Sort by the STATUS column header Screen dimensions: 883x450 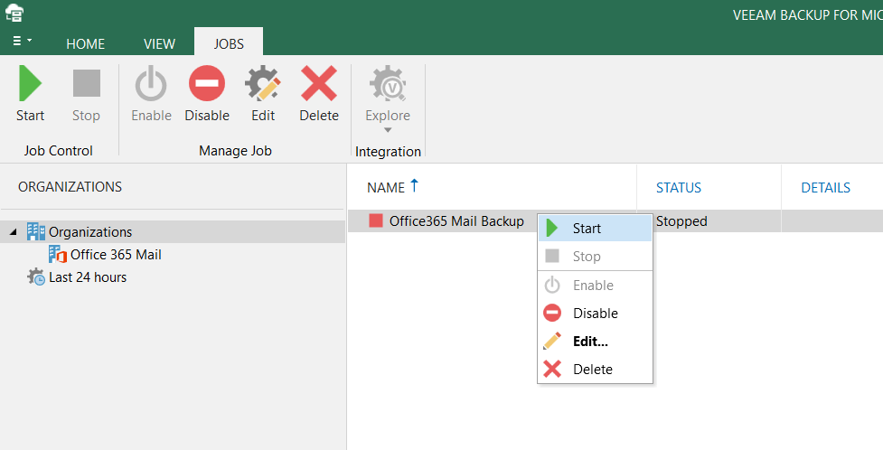(679, 188)
